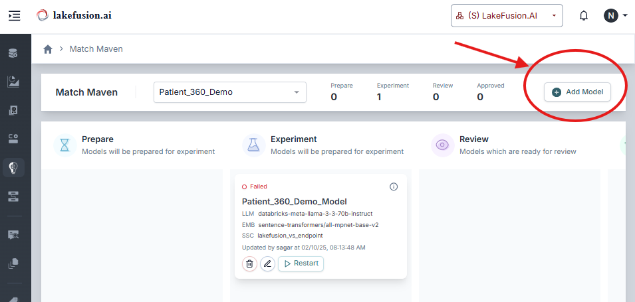
Task: Go to home via breadcrumb icon
Action: pos(48,49)
